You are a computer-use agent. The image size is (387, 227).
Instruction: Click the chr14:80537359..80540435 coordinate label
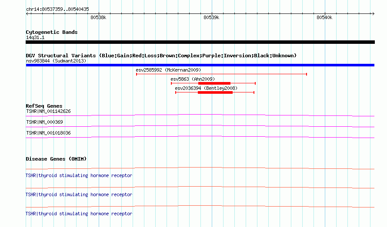tap(57, 10)
